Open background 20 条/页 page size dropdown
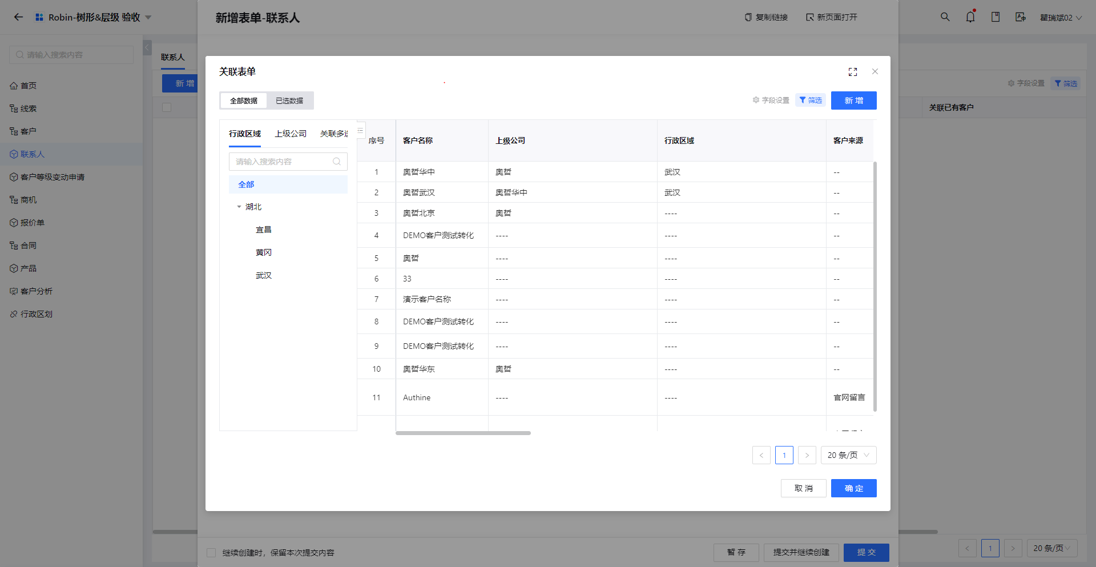The image size is (1096, 567). pos(1052,548)
